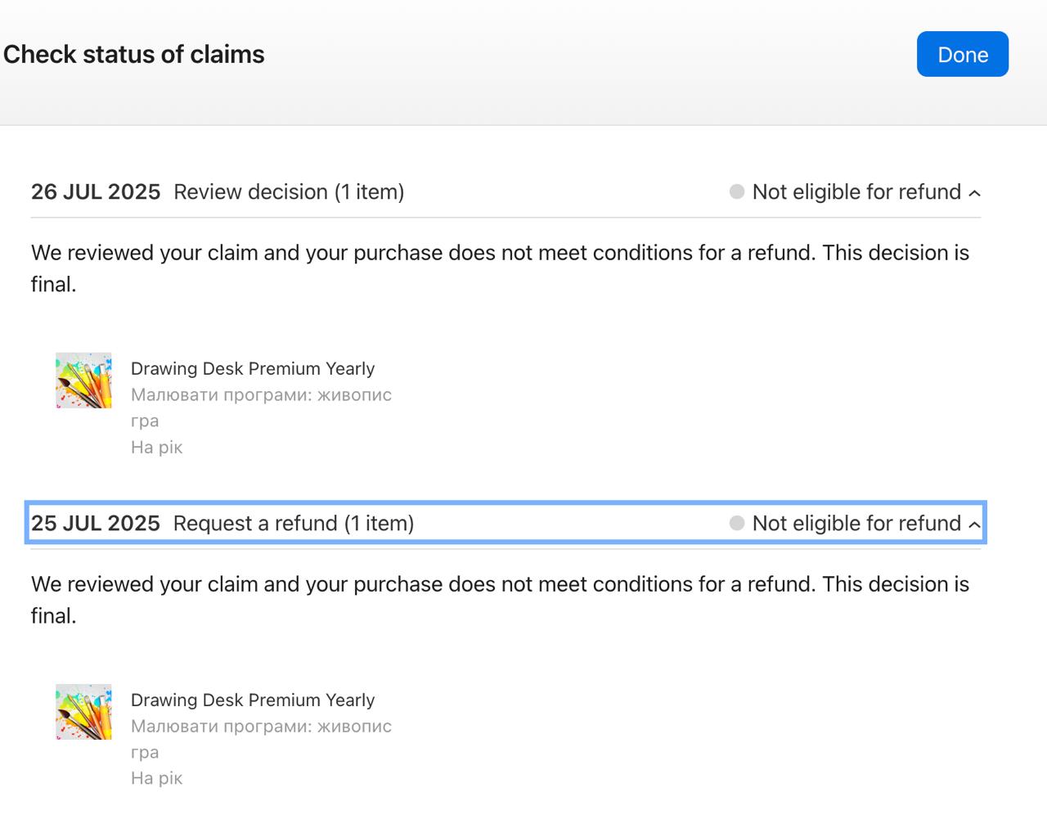Click the Check status of claims heading
This screenshot has height=833, width=1047.
(134, 54)
